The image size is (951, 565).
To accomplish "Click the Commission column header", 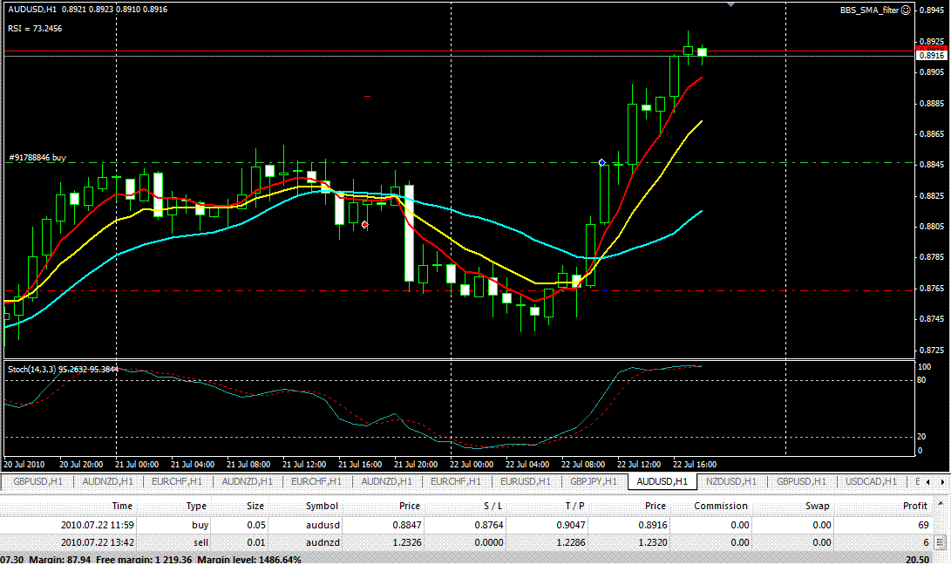I will [720, 506].
